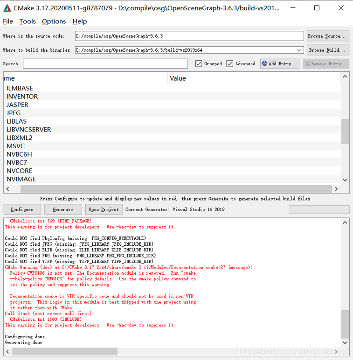Select the MSVC group row
Screen dimensions: 353x360
pos(172,146)
